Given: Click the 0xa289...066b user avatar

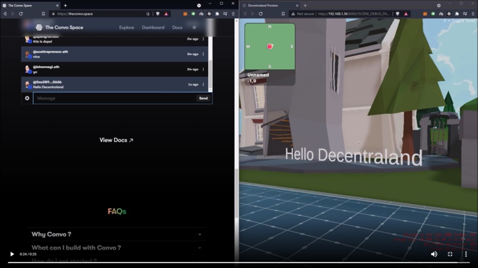Looking at the screenshot, I should 28,85.
